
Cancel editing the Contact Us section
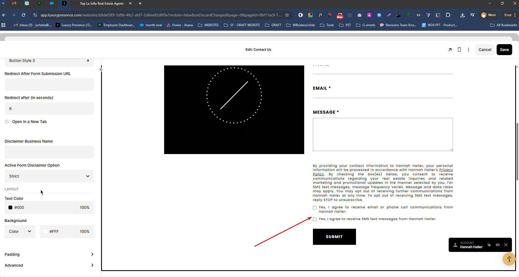click(485, 50)
